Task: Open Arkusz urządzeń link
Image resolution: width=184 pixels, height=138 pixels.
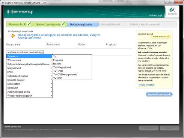Action: 146,85
